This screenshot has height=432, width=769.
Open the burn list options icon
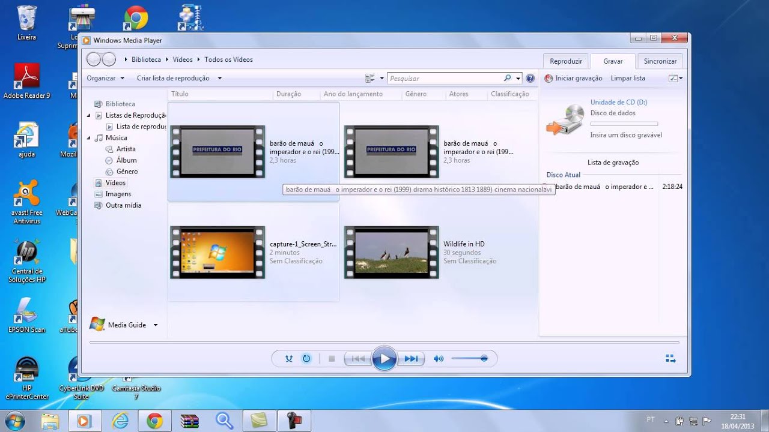click(673, 78)
